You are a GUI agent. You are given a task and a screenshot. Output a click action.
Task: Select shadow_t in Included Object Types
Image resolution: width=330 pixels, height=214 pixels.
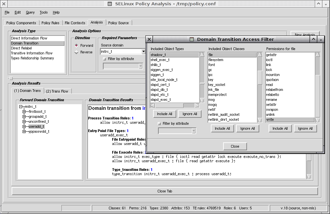tap(175, 55)
